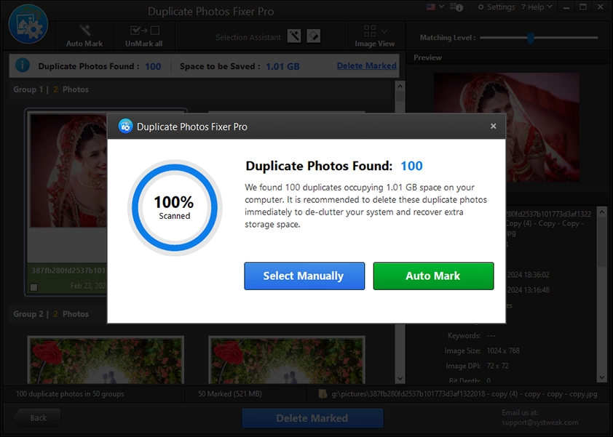Expand the language flag dropdown arrow

[441, 7]
